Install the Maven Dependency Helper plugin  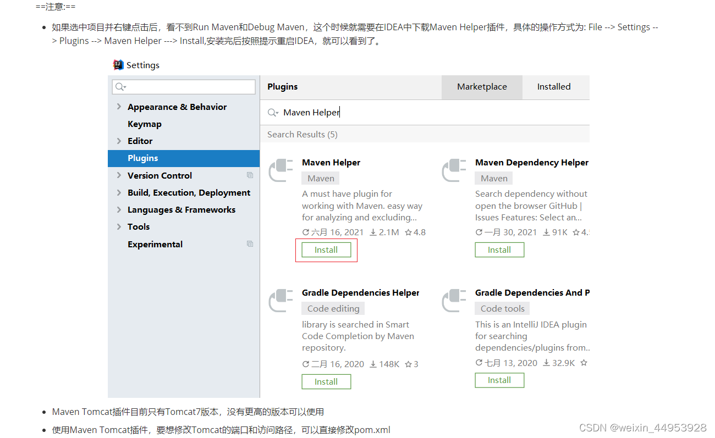click(x=499, y=250)
